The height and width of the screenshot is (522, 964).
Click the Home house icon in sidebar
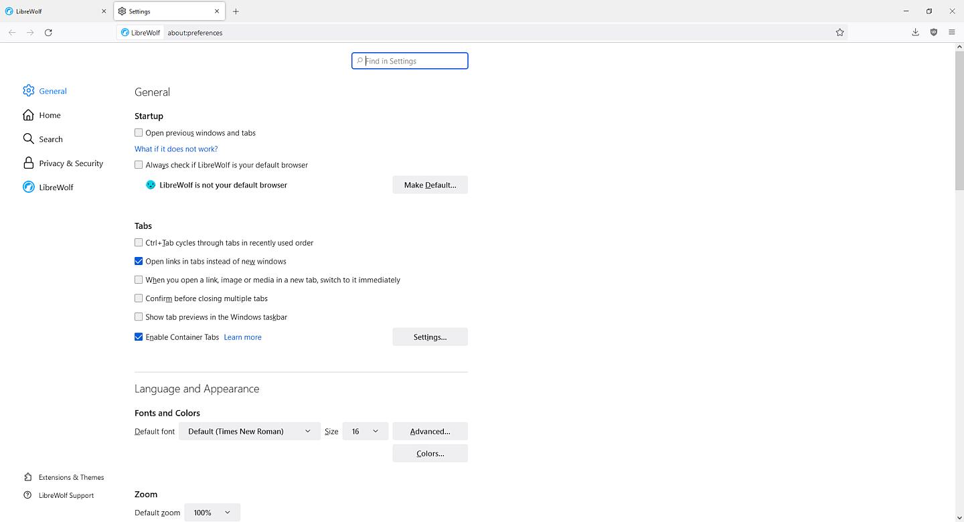pyautogui.click(x=28, y=115)
